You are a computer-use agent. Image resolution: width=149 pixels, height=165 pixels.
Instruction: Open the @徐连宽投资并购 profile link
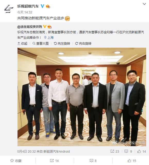coord(30,27)
